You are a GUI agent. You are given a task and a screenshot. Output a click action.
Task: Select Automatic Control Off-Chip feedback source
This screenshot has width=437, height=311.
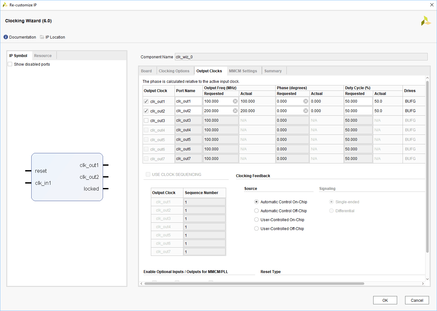256,211
